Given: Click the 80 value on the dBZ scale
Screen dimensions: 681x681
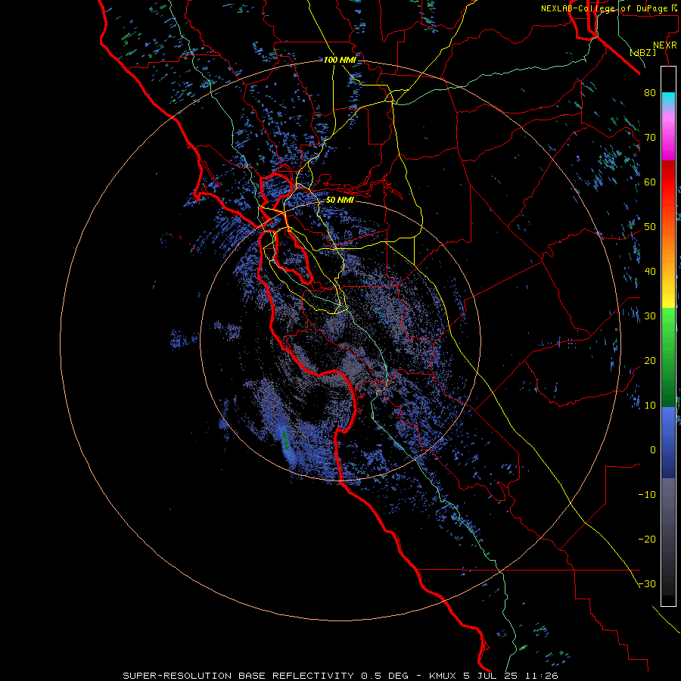Looking at the screenshot, I should tap(650, 93).
